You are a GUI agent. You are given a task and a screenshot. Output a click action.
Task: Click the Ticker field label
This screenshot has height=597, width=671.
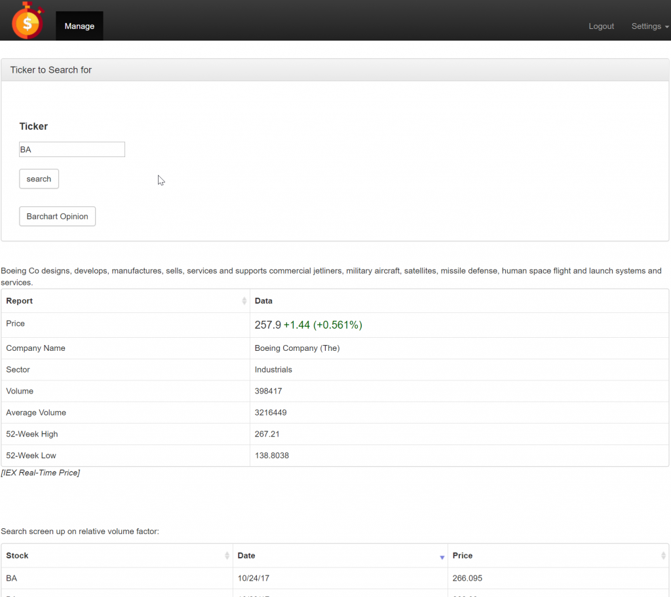33,126
